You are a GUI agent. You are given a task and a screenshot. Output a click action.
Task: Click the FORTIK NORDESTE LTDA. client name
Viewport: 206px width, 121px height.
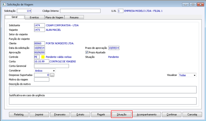[x=60, y=44]
